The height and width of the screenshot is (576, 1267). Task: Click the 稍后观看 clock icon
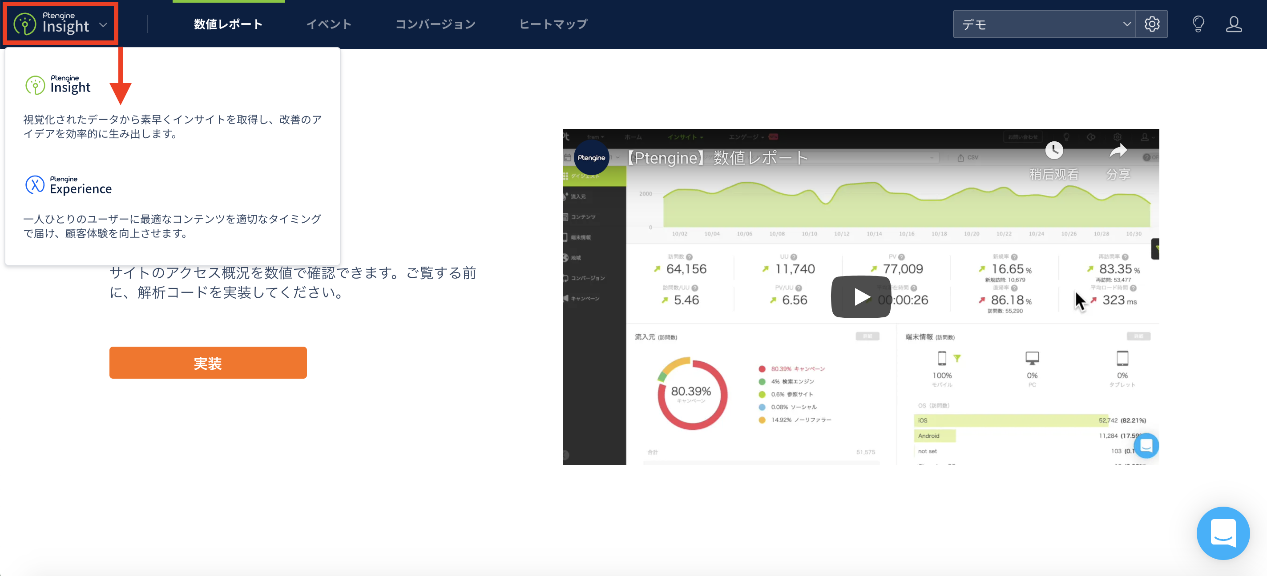point(1053,150)
